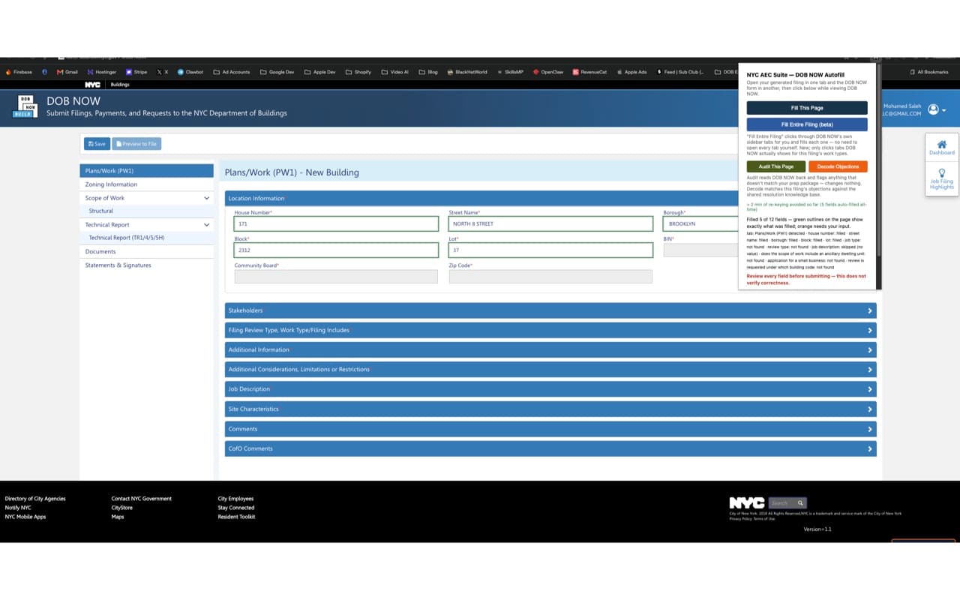Open the Video AI bookmark folder

coord(395,72)
